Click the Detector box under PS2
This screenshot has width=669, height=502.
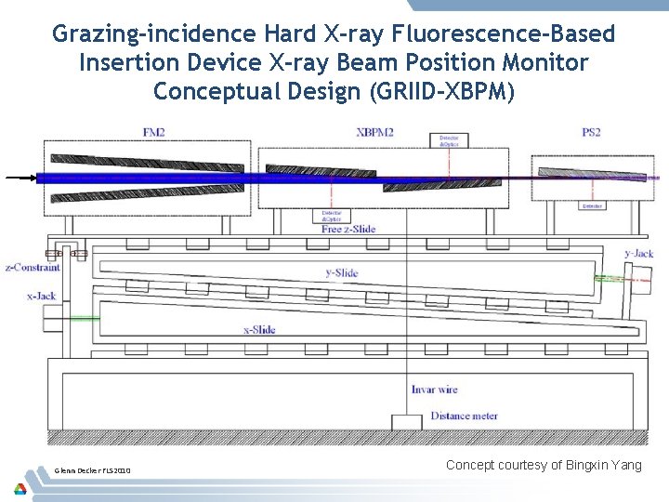(592, 206)
